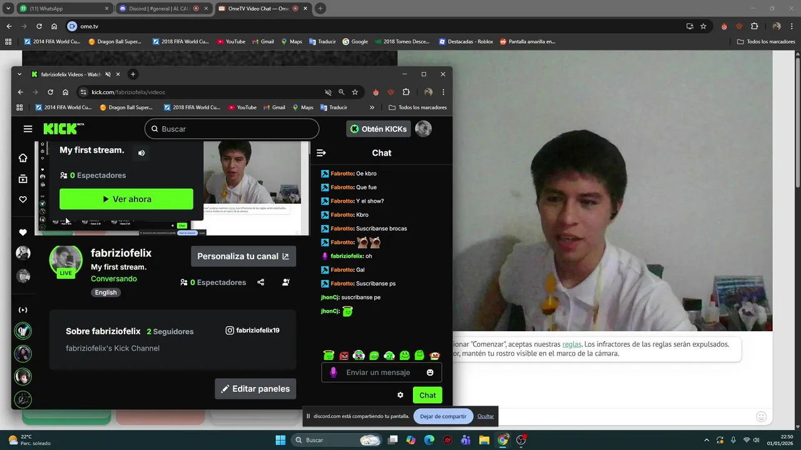Open new tab in the OmeTV window
801x450 pixels.
pos(320,9)
